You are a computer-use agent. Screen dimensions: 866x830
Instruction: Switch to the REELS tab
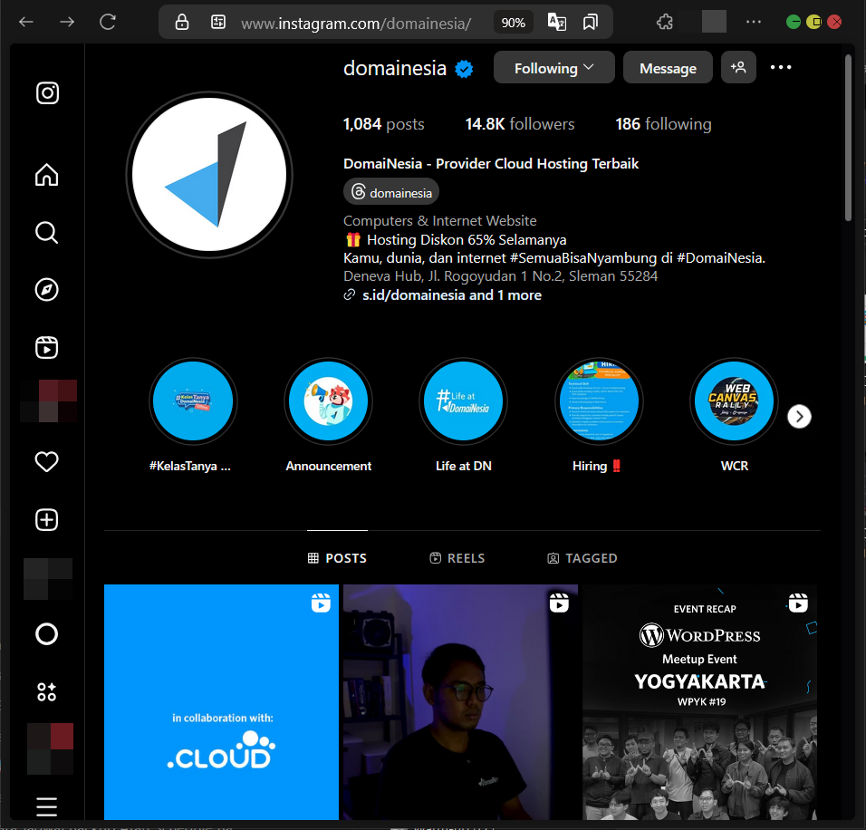[x=457, y=558]
